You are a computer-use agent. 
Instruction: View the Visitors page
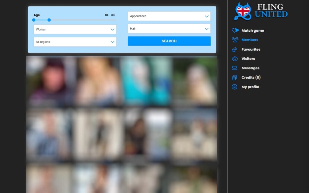[248, 59]
